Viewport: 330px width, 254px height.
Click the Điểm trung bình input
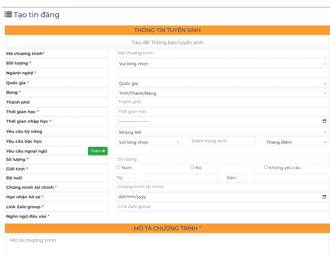222,141
